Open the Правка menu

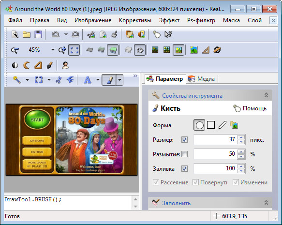click(40, 20)
